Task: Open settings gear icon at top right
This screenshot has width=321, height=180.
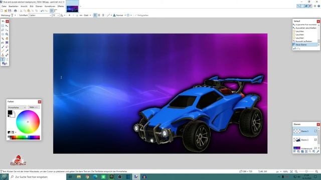Action: [x=315, y=6]
